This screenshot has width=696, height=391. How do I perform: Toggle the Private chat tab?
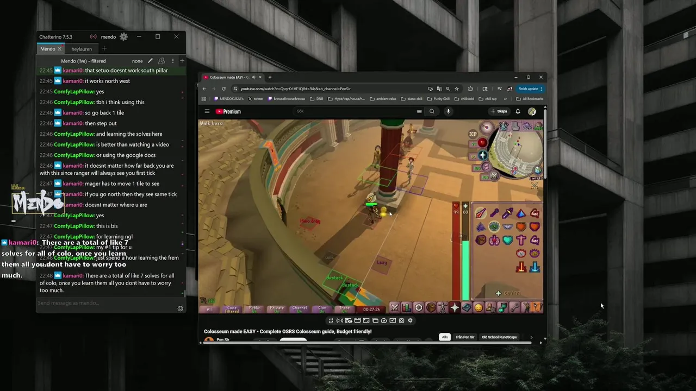[277, 309]
